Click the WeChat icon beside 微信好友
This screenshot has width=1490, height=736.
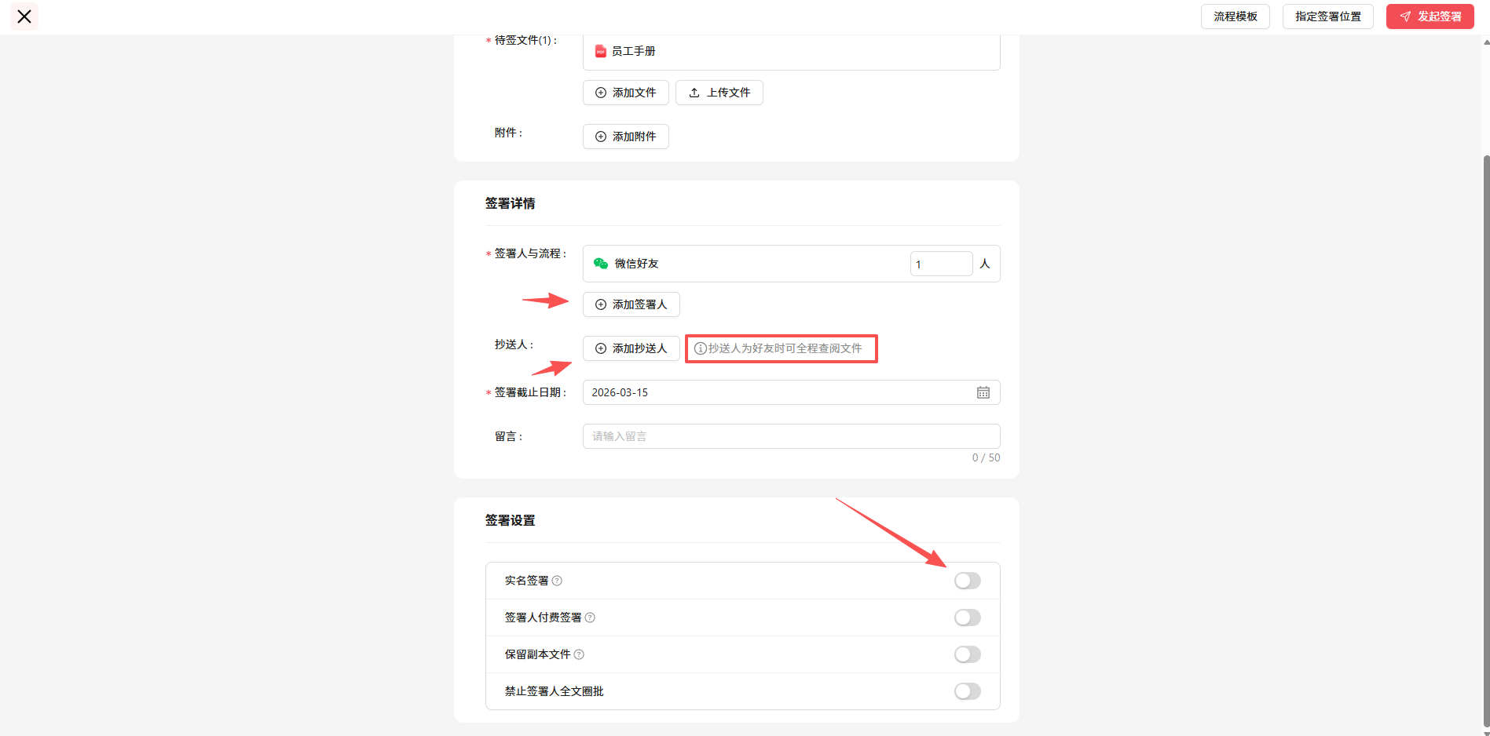(x=601, y=264)
